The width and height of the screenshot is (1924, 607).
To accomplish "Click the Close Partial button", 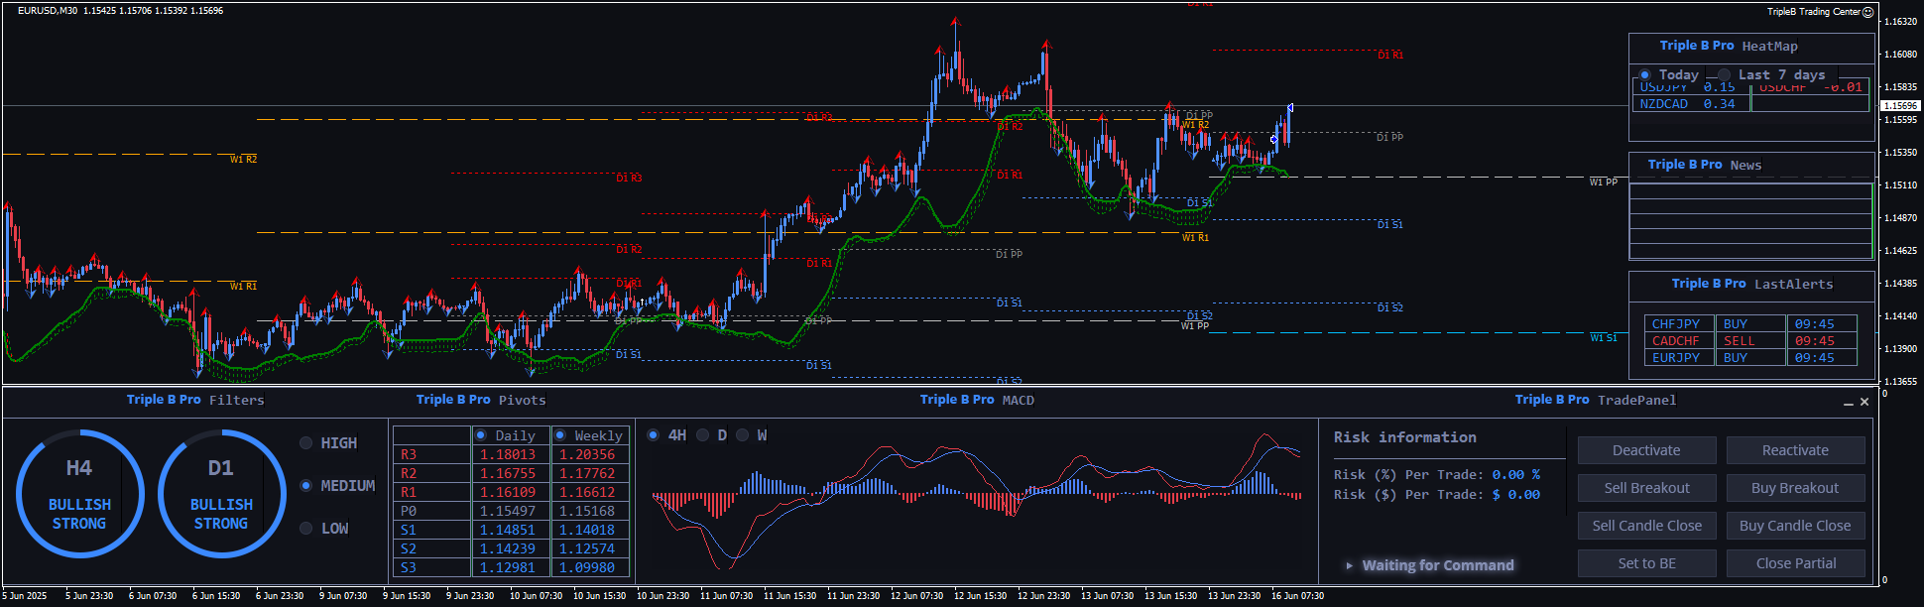I will pyautogui.click(x=1795, y=563).
